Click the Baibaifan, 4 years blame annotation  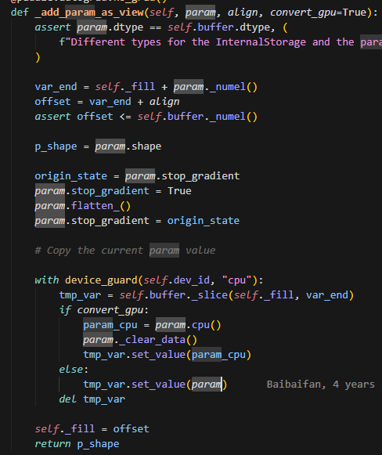point(320,385)
